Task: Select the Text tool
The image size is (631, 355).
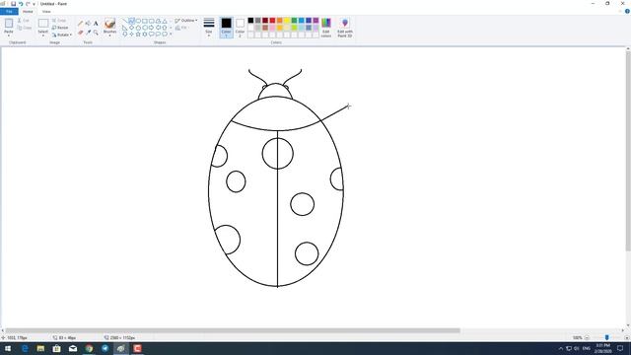Action: 96,24
